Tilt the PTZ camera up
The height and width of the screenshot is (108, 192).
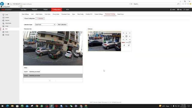pyautogui.click(x=127, y=33)
